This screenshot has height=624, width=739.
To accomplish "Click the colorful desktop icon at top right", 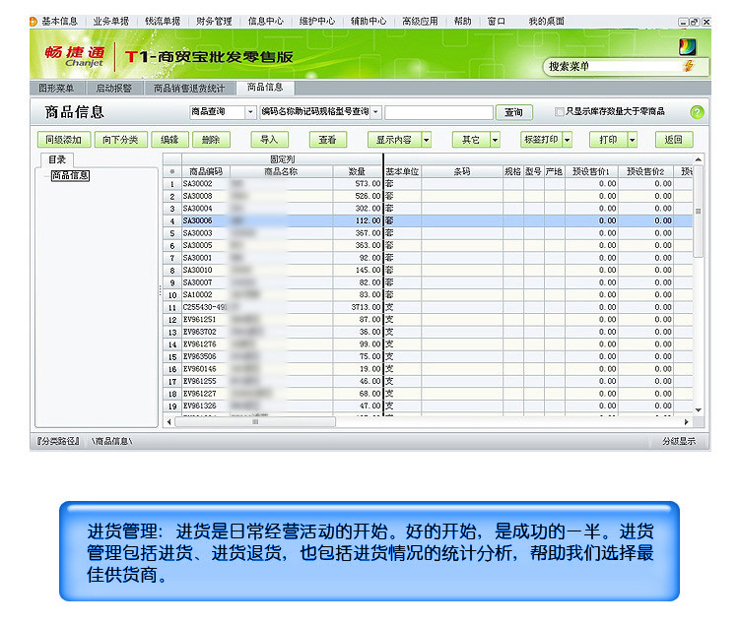I will click(x=688, y=46).
